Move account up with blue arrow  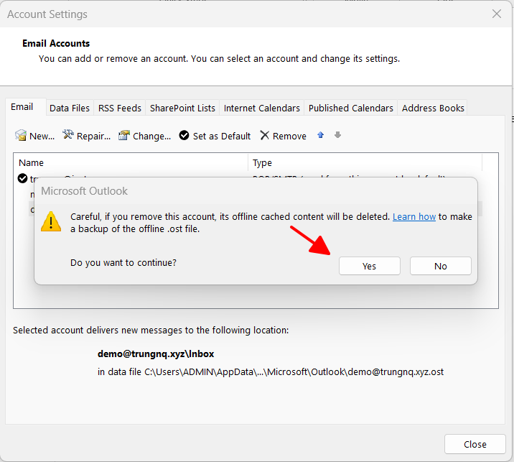pos(321,135)
